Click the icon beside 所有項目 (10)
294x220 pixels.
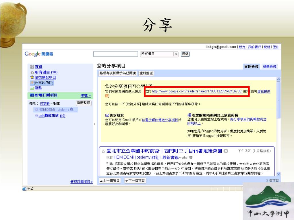coord(32,72)
